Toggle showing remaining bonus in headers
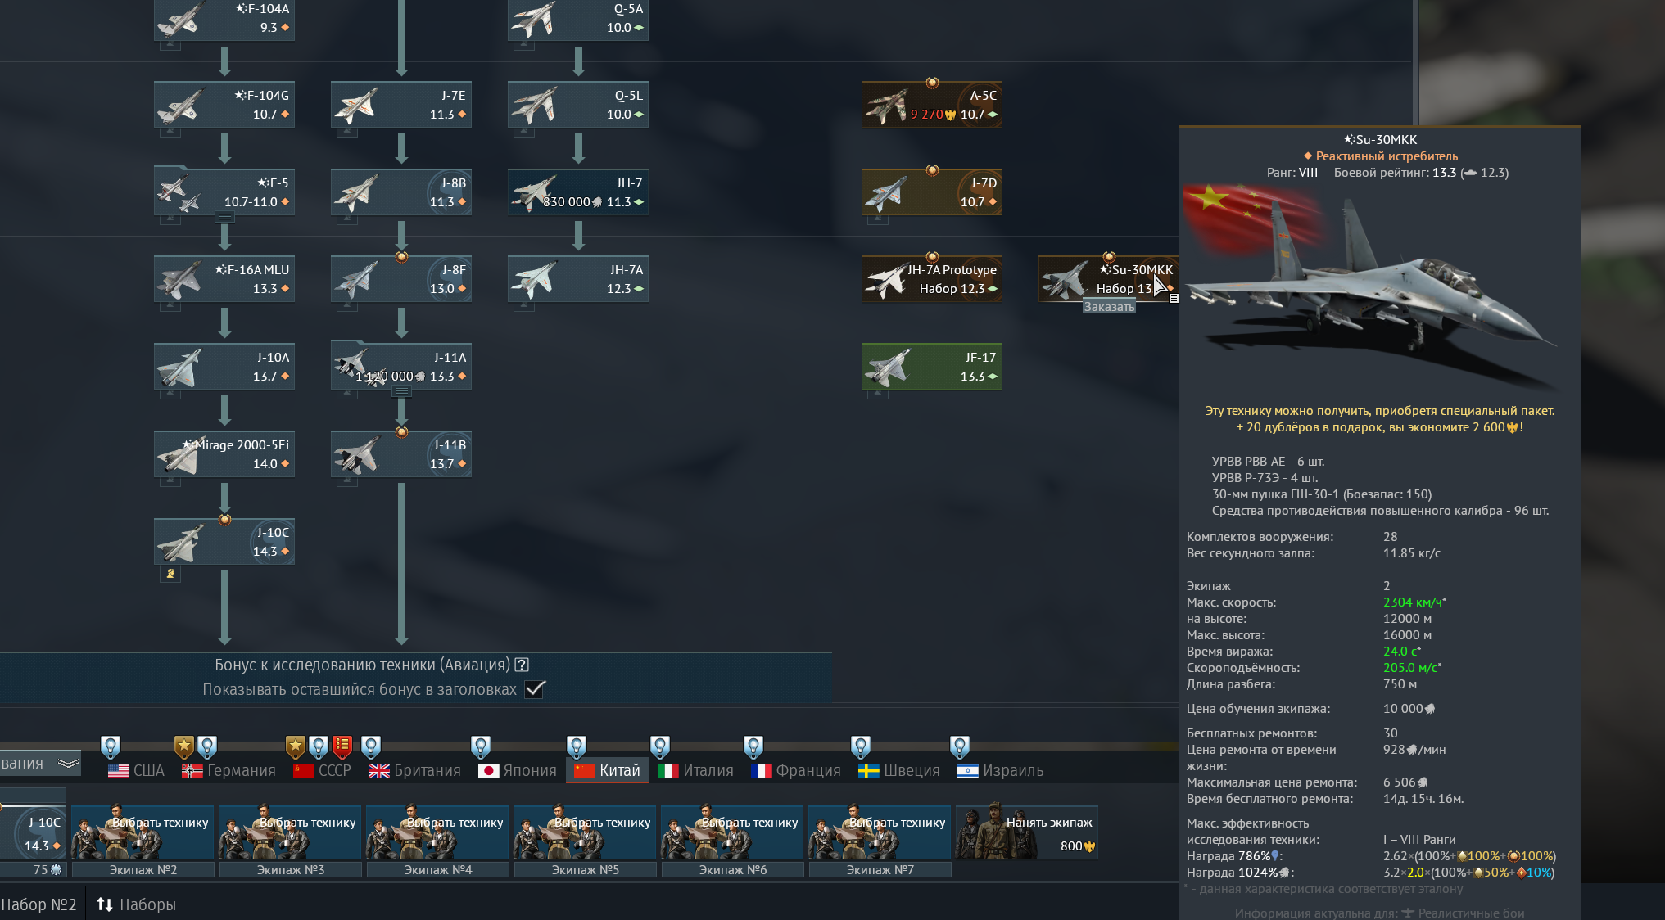Viewport: 1665px width, 920px height. coord(535,689)
